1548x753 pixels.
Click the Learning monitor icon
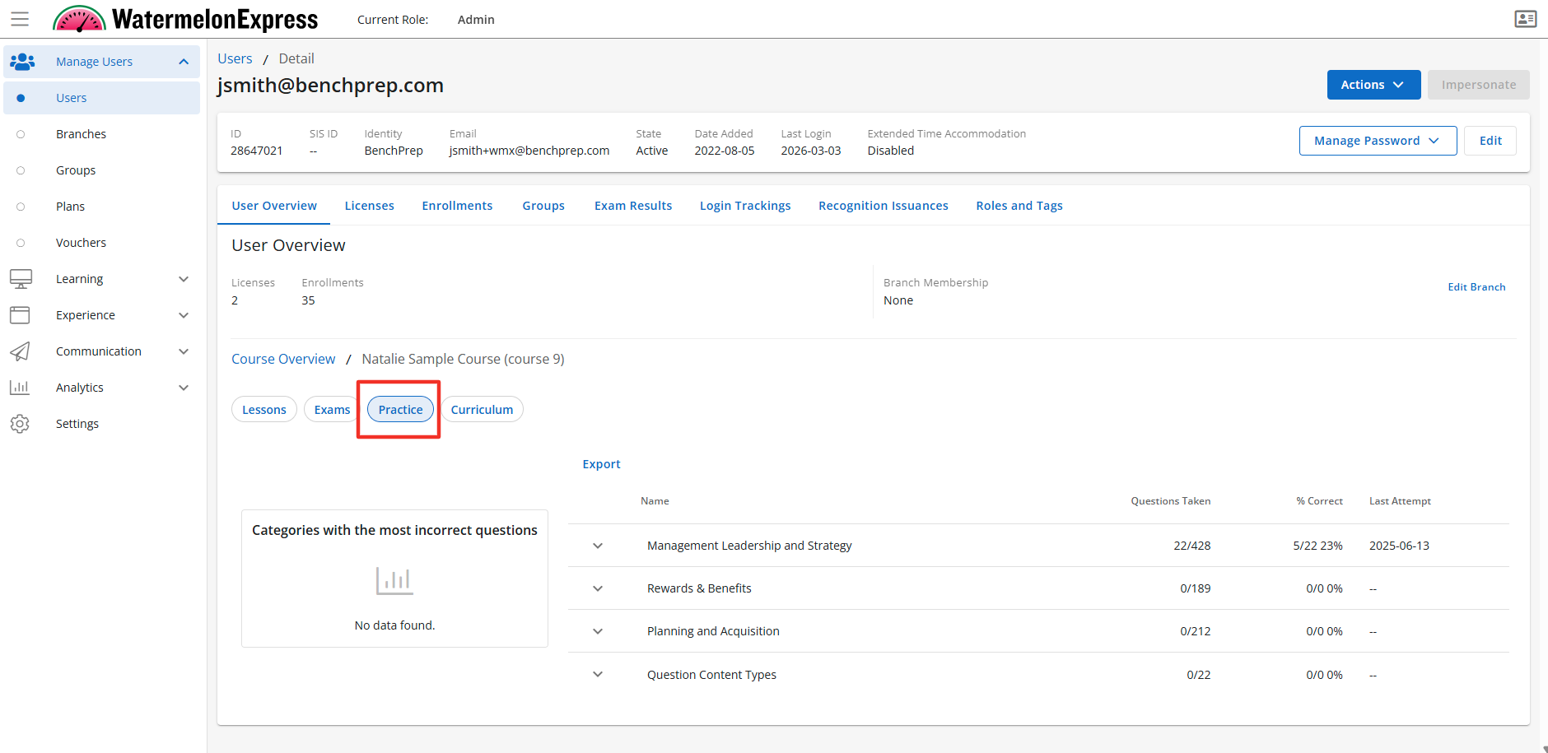(21, 279)
